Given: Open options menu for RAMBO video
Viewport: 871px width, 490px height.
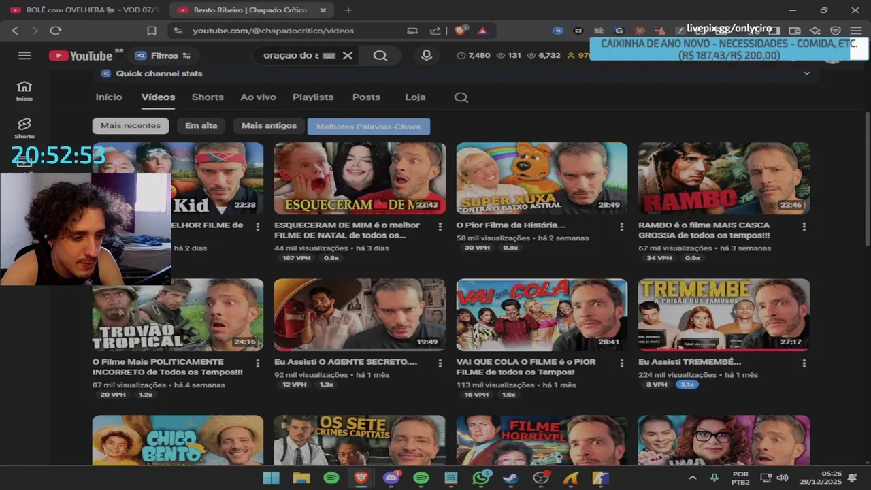Looking at the screenshot, I should (x=804, y=227).
